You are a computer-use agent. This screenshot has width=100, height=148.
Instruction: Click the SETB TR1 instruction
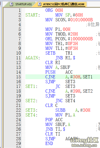coord(59,53)
